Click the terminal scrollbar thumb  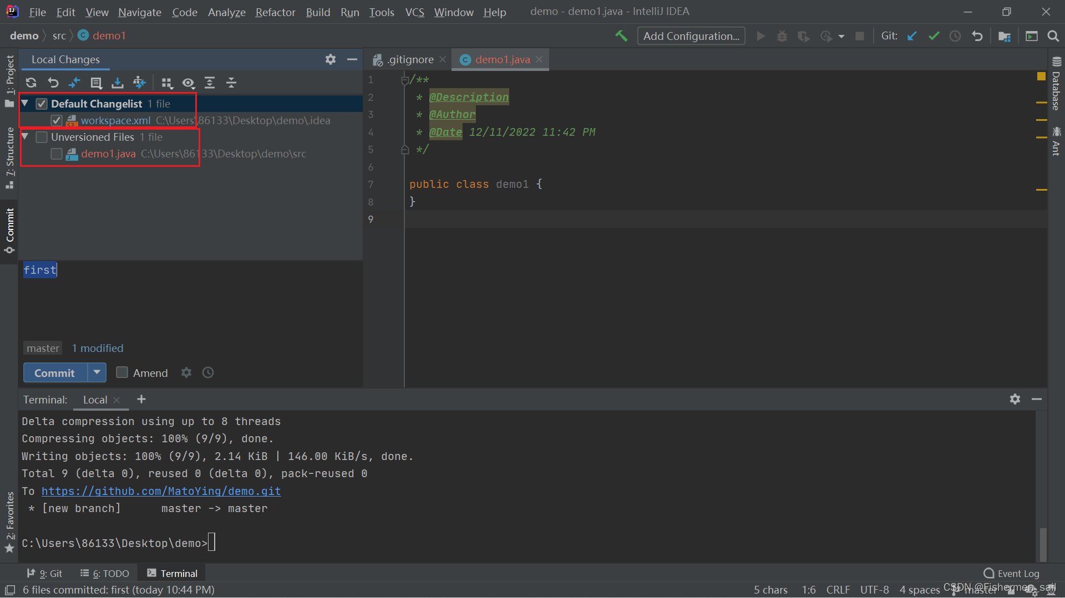(x=1043, y=544)
